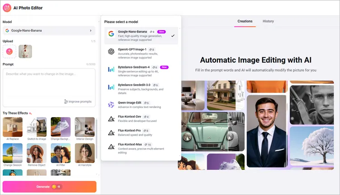340x195 pixels.
Task: Click the Improve prompts icon button
Action: (x=66, y=102)
